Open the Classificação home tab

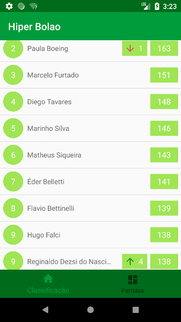click(48, 284)
